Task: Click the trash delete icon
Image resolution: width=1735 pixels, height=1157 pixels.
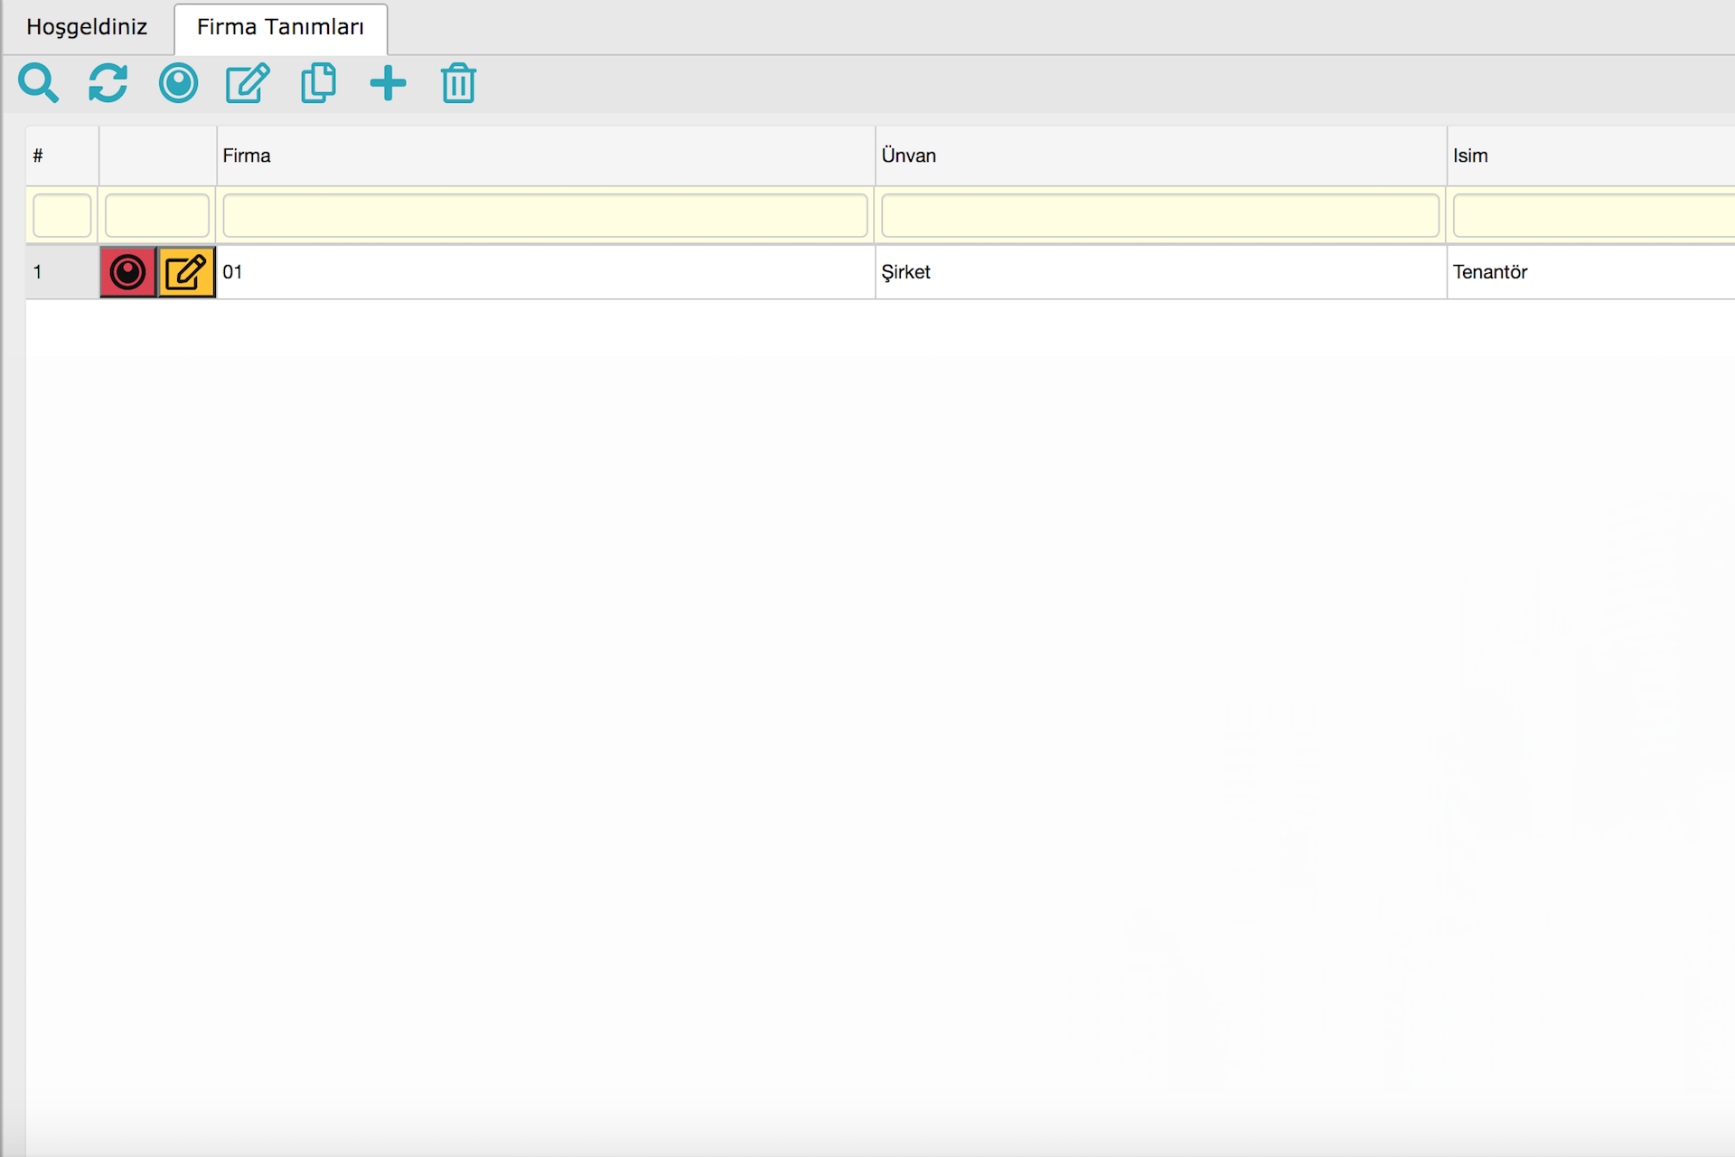Action: (x=458, y=83)
